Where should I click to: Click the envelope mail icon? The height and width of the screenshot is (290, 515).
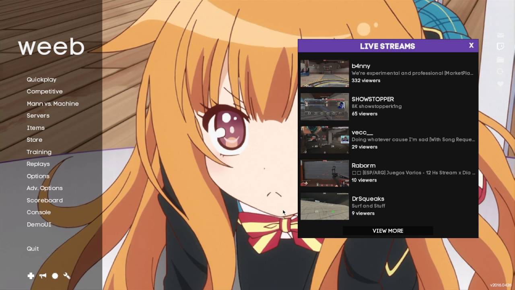pos(501,35)
